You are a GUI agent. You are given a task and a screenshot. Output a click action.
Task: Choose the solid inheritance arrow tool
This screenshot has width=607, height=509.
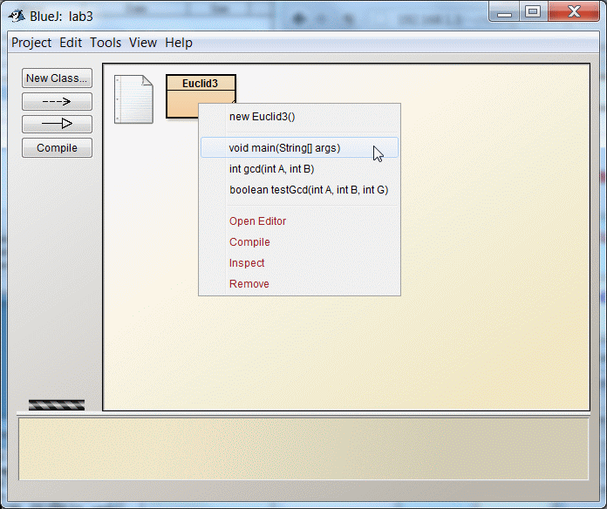(57, 124)
